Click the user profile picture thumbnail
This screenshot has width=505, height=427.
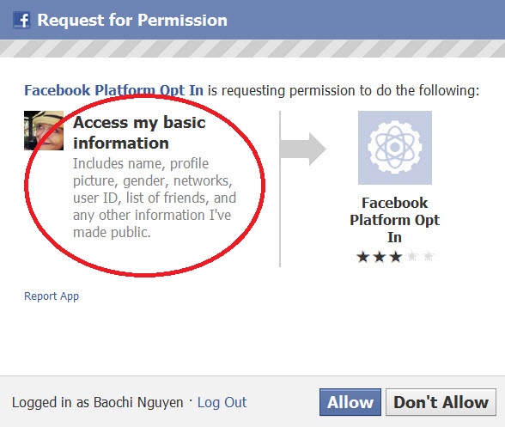coord(44,131)
